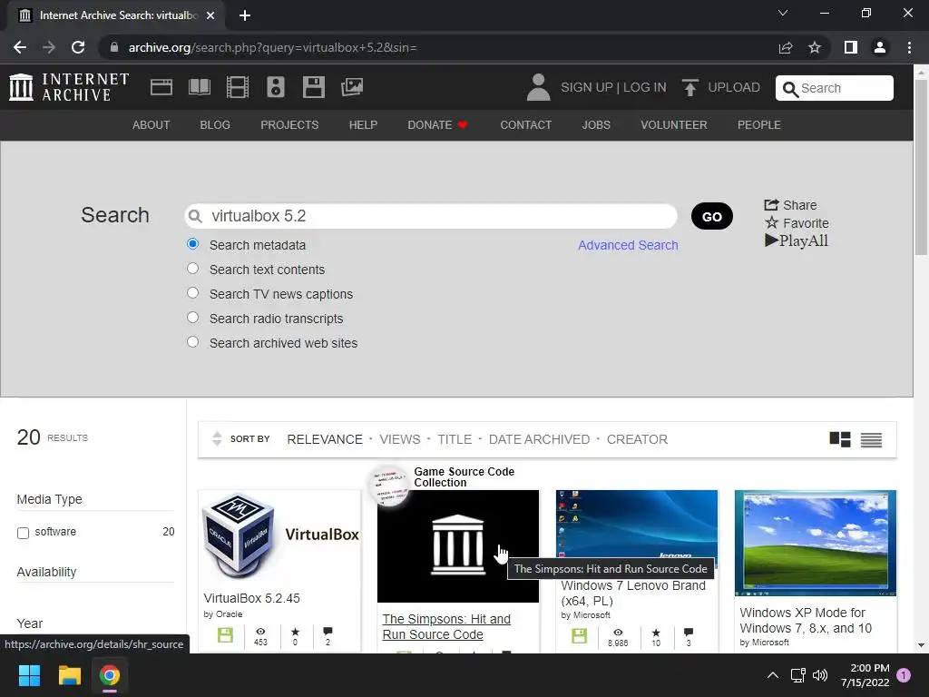929x697 pixels.
Task: Open File Explorer from taskbar
Action: (x=69, y=675)
